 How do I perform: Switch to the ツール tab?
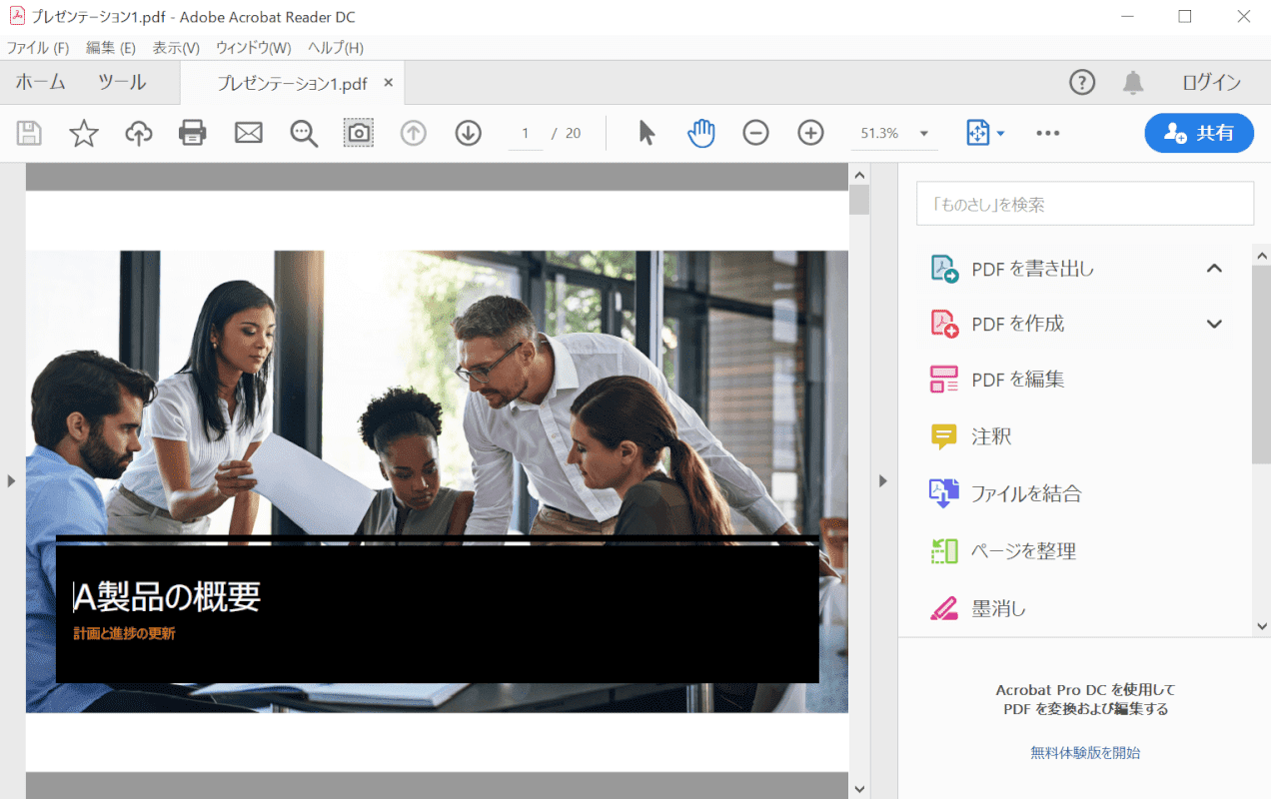pos(122,82)
